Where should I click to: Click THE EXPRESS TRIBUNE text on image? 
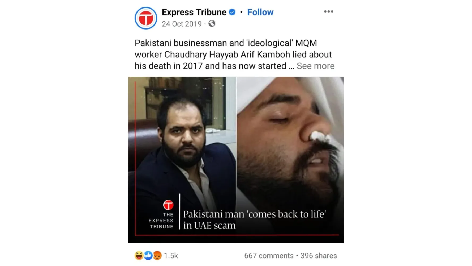point(161,221)
